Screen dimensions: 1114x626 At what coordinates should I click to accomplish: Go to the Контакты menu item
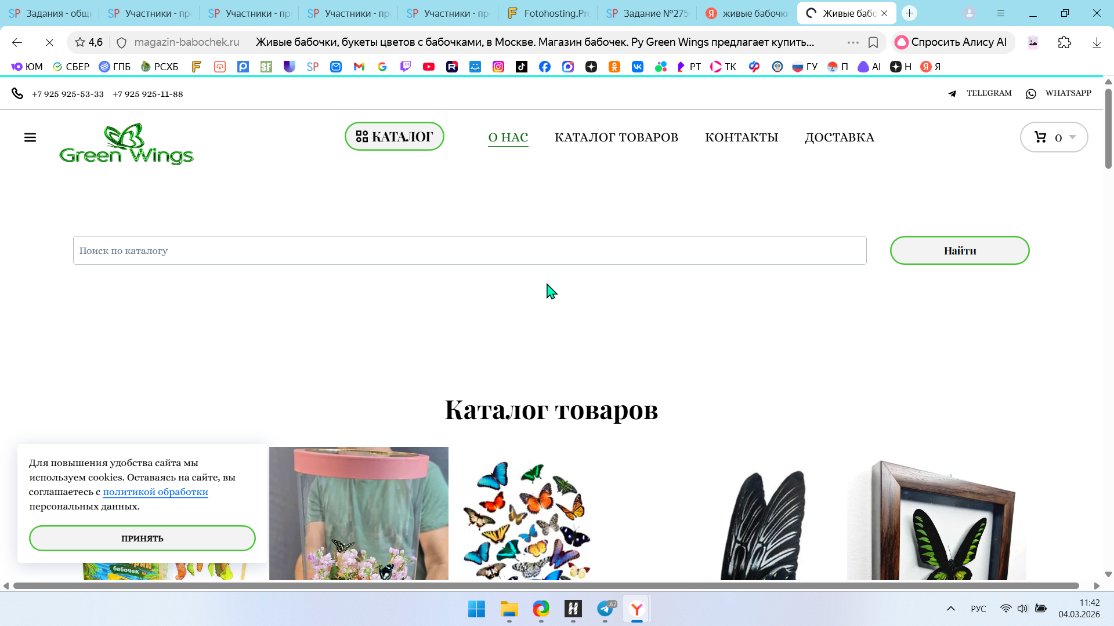(x=741, y=137)
